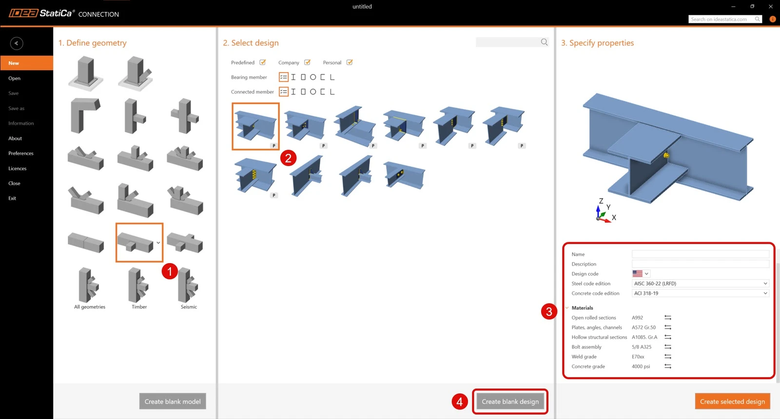780x419 pixels.
Task: Filter bearing member by I-section shape
Action: pos(293,77)
